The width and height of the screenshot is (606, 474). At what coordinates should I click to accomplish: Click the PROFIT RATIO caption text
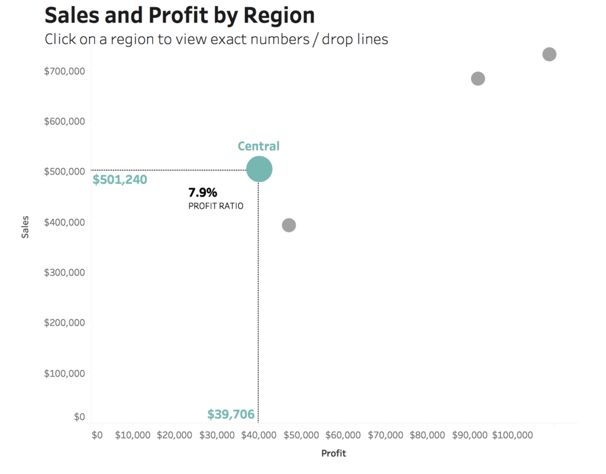(216, 206)
